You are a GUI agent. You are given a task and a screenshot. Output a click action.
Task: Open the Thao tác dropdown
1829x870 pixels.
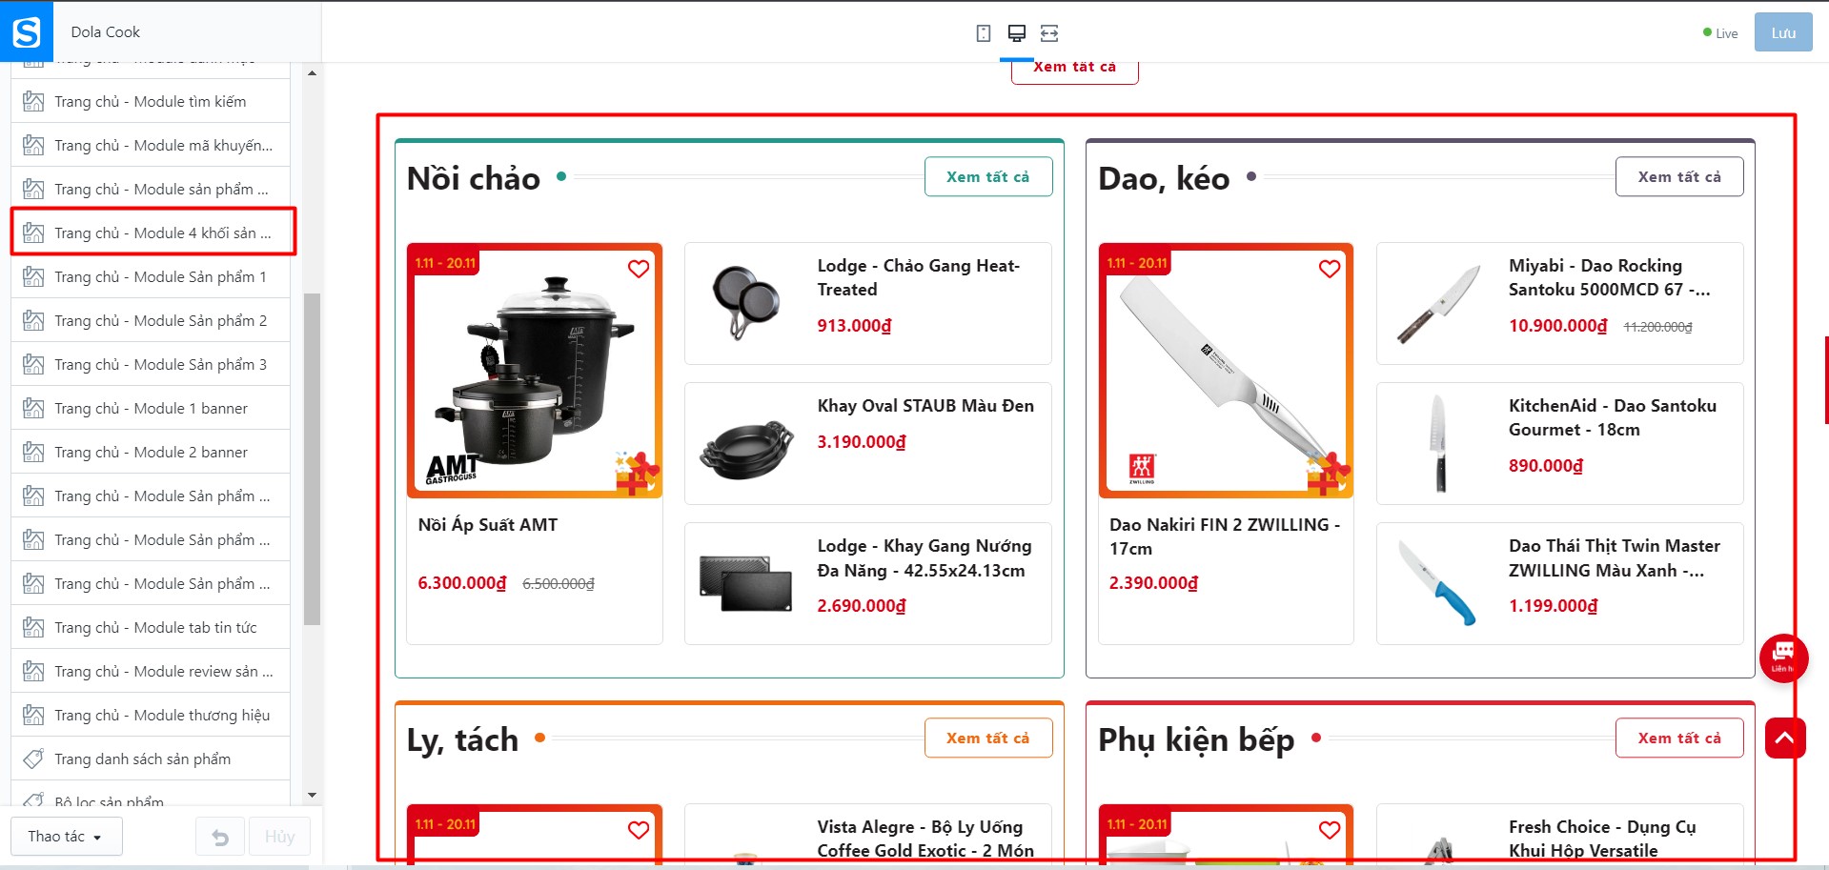(66, 837)
